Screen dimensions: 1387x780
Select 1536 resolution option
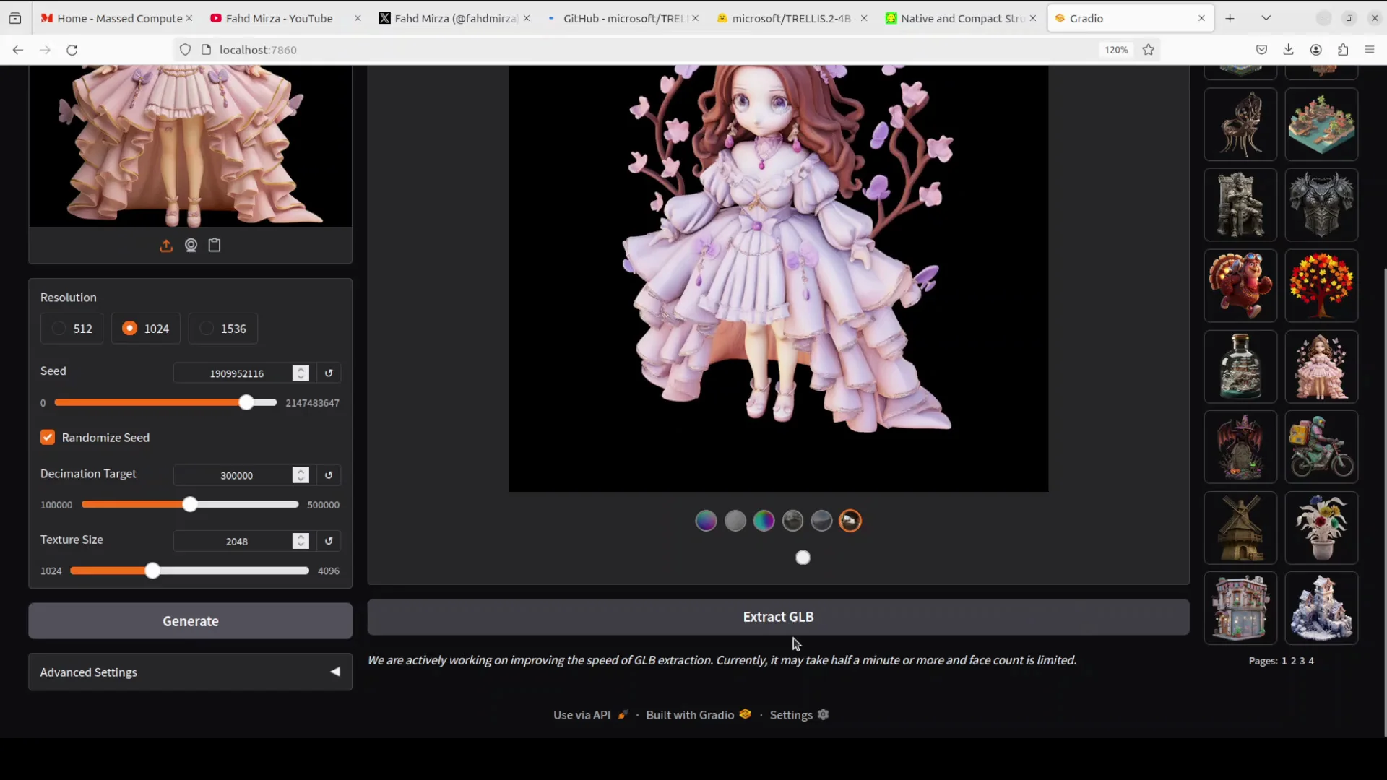click(222, 329)
